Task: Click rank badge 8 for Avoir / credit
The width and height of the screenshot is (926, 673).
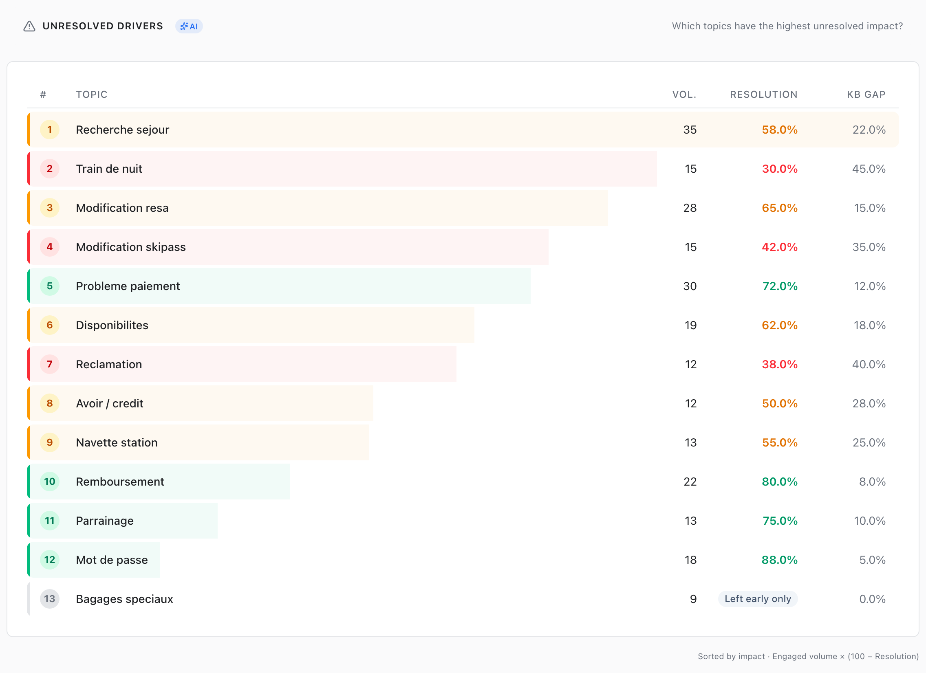Action: 50,404
